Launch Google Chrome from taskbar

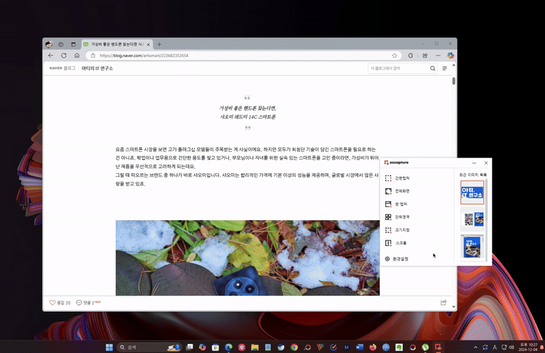294,347
